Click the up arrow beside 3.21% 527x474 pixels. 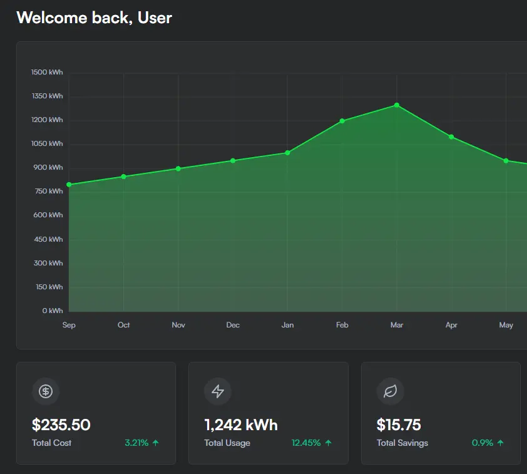pyautogui.click(x=156, y=443)
